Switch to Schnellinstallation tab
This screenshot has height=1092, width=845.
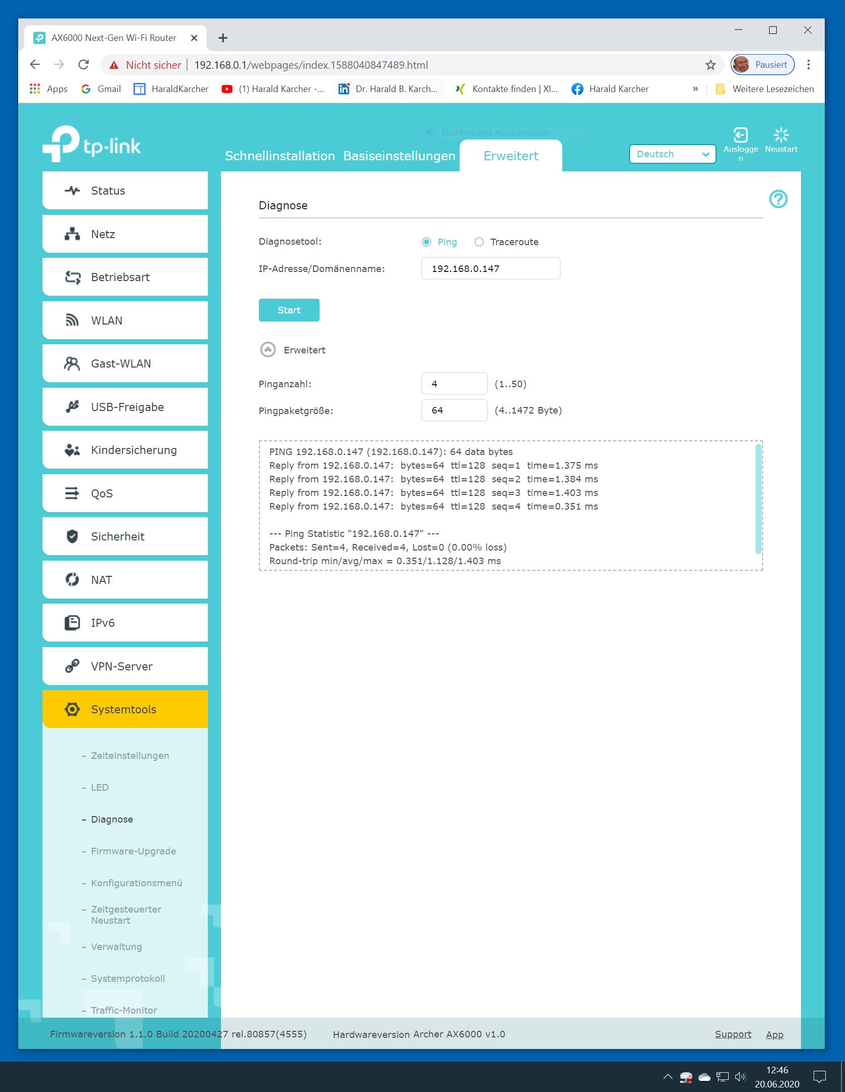click(280, 156)
